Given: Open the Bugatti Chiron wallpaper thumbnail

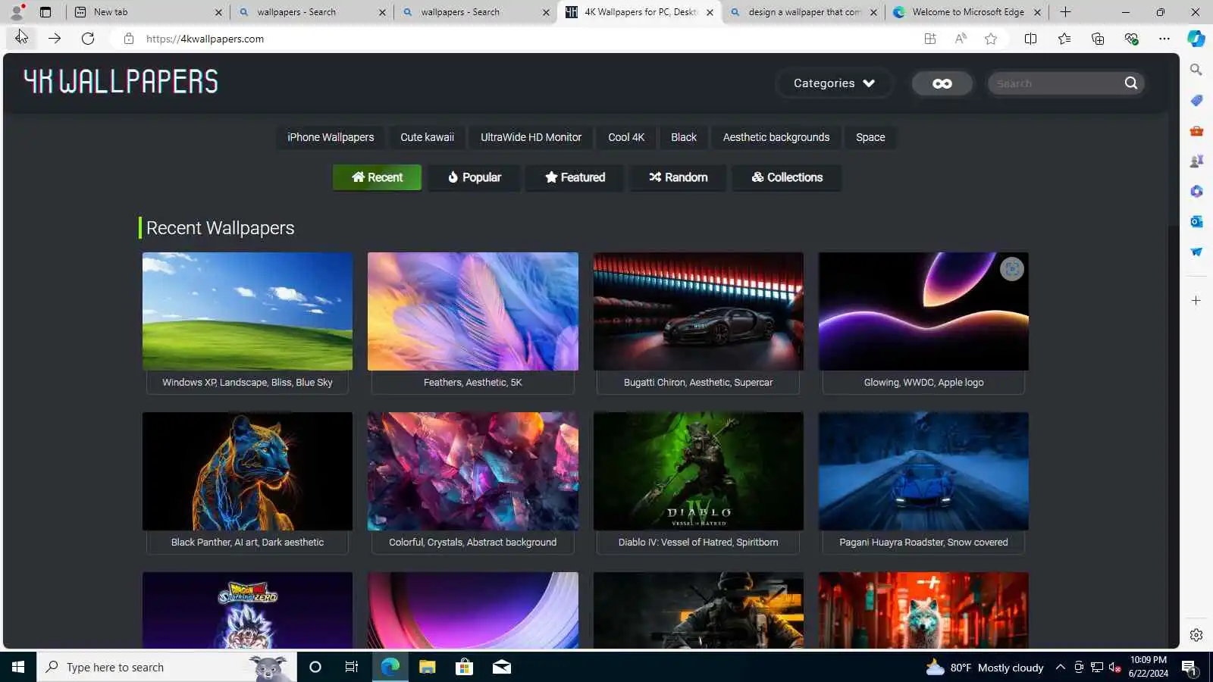Looking at the screenshot, I should (698, 311).
